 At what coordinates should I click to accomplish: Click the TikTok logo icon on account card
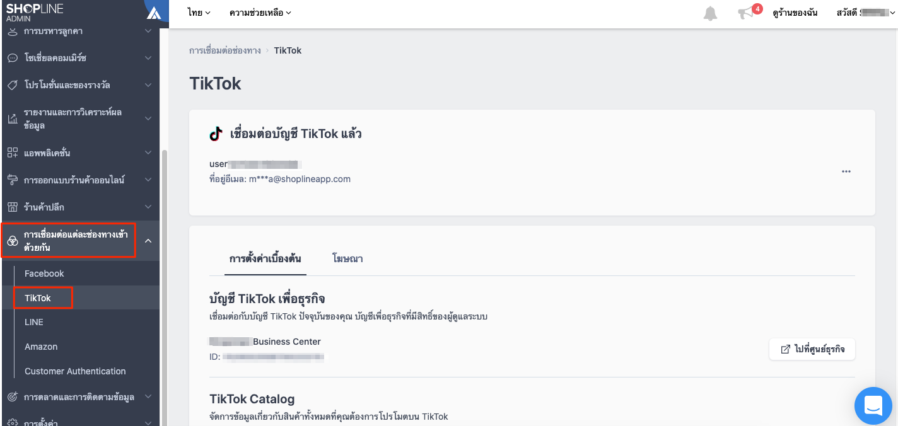pyautogui.click(x=216, y=134)
